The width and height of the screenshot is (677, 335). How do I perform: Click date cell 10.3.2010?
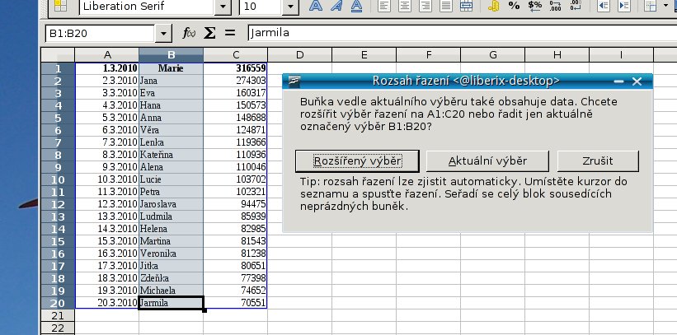pyautogui.click(x=107, y=179)
